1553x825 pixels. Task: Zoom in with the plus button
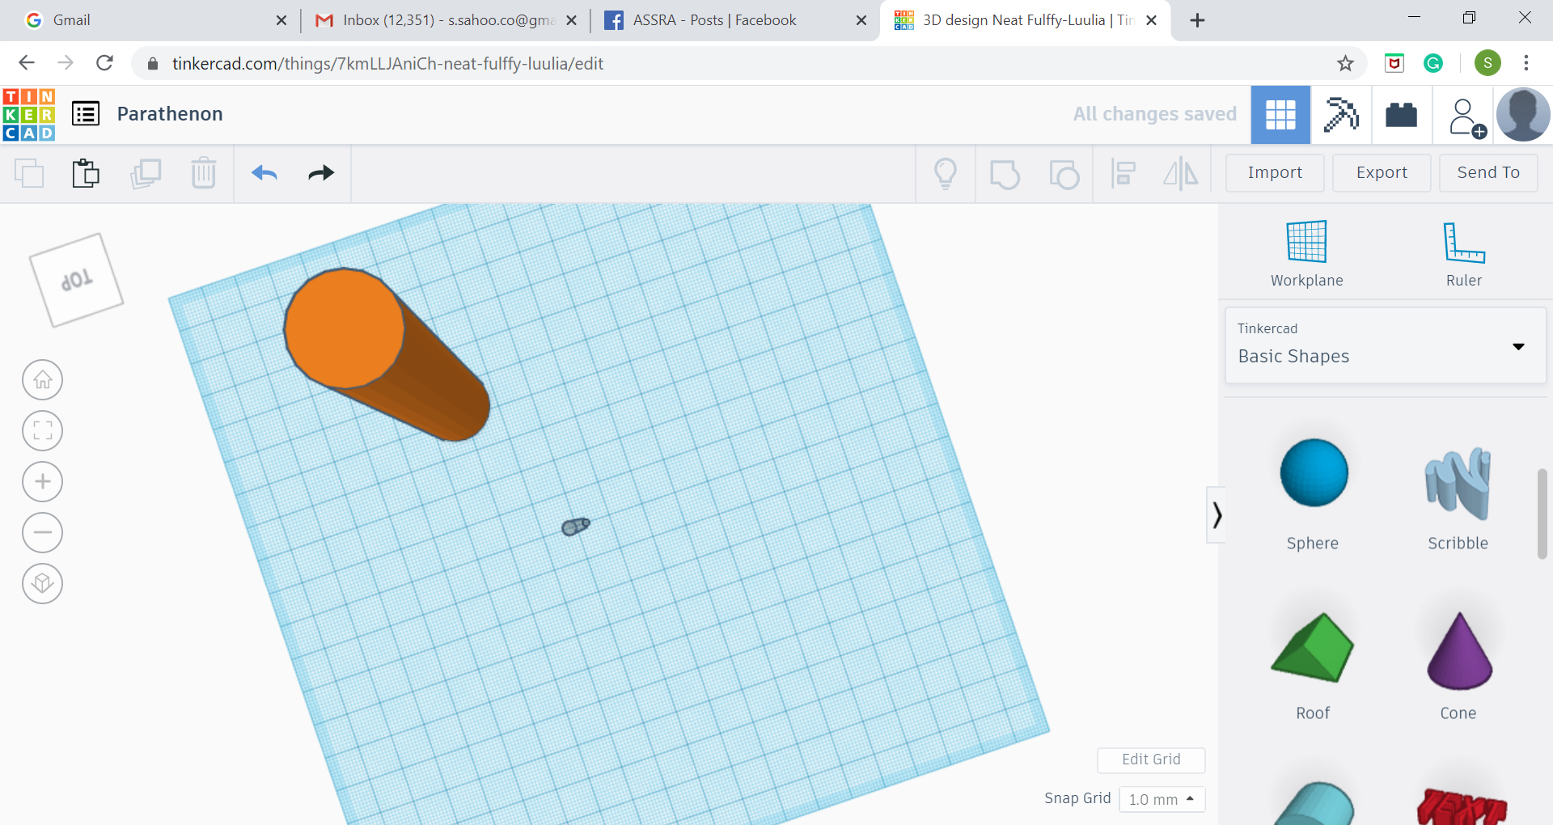coord(43,481)
